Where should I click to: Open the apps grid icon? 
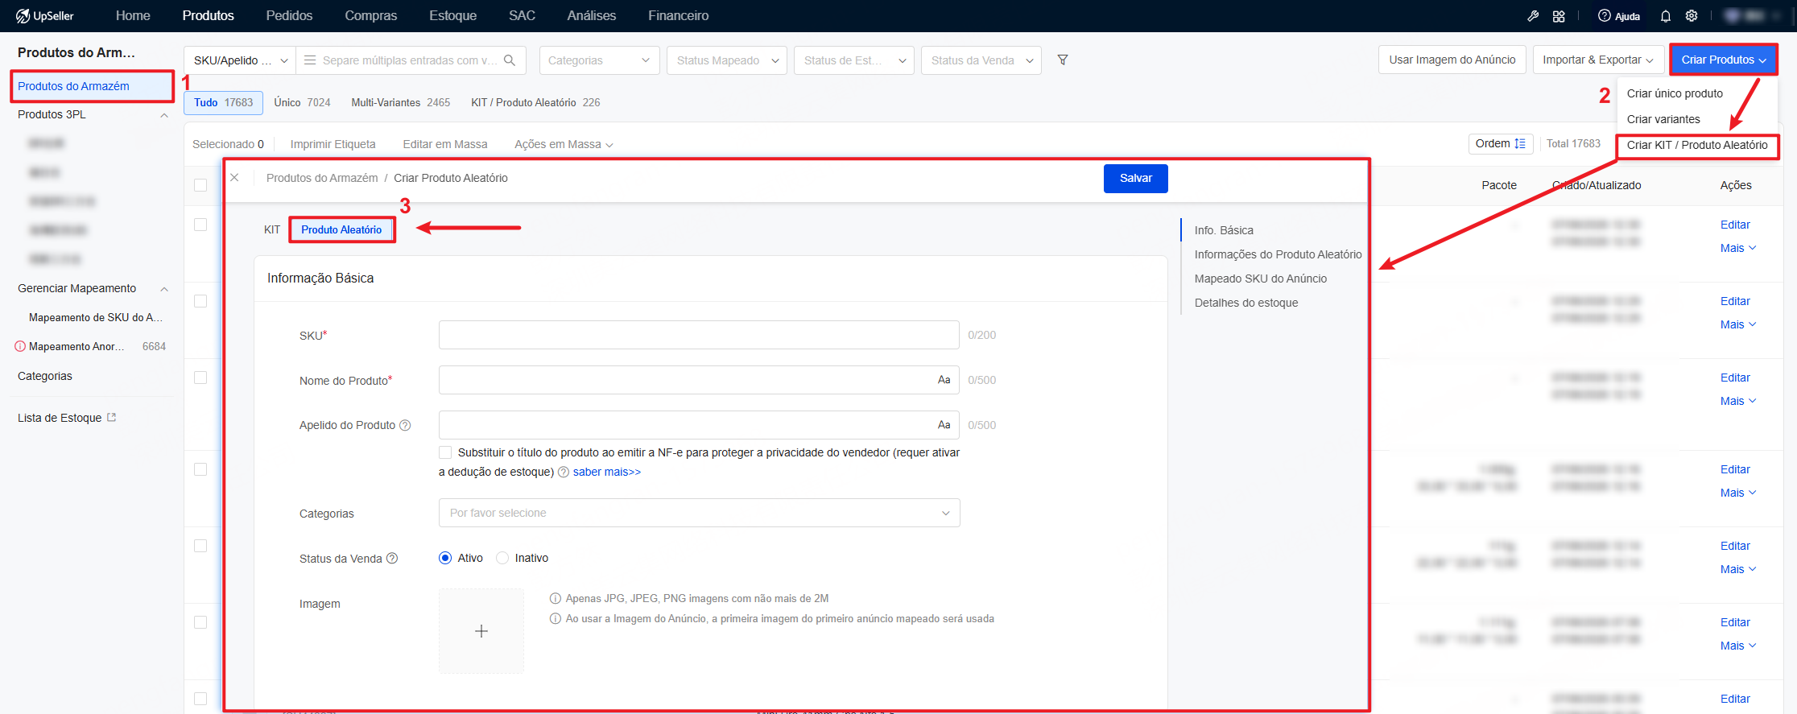(1559, 16)
